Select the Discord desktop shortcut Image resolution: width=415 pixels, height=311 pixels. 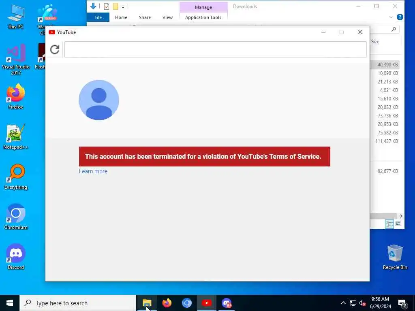click(16, 257)
